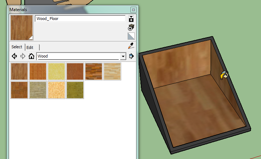The height and width of the screenshot is (159, 261).
Task: Click the Display secondary selection pane icon
Action: tap(131, 19)
